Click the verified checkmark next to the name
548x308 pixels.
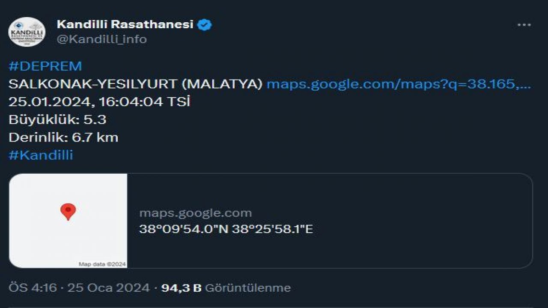(x=204, y=24)
